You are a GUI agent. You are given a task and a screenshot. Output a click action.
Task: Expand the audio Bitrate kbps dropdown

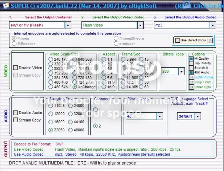[160, 116]
